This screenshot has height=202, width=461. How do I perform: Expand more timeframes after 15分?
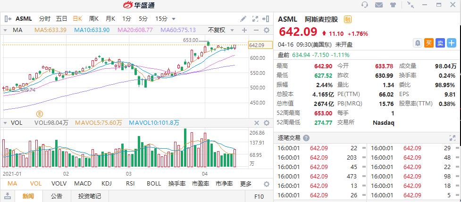tap(174, 19)
